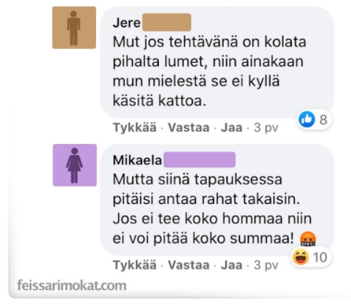Viewport: 351px width, 305px height.
Task: Reply to Mikaela's comment via Vastaa
Action: click(x=188, y=265)
